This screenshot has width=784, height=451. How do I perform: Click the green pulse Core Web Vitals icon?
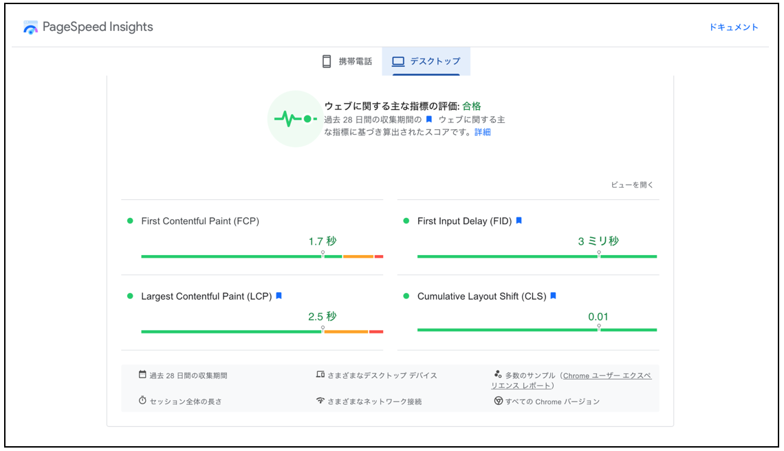(x=294, y=119)
